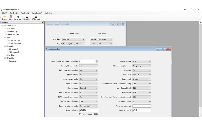Open Scan resume mode dropdown
202x125 pixels.
pos(89,79)
